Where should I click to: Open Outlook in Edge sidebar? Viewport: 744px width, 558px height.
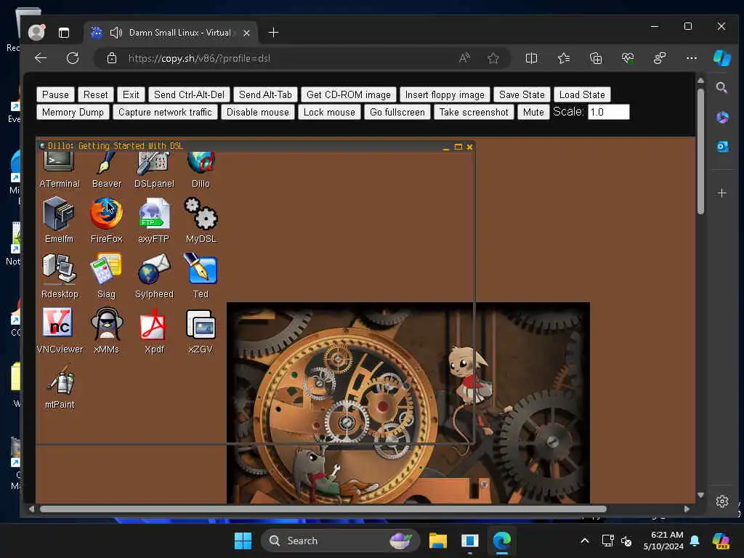[x=722, y=147]
